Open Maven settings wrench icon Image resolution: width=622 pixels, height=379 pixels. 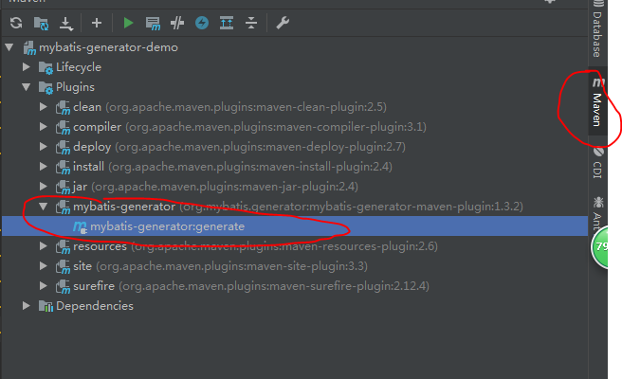(283, 23)
